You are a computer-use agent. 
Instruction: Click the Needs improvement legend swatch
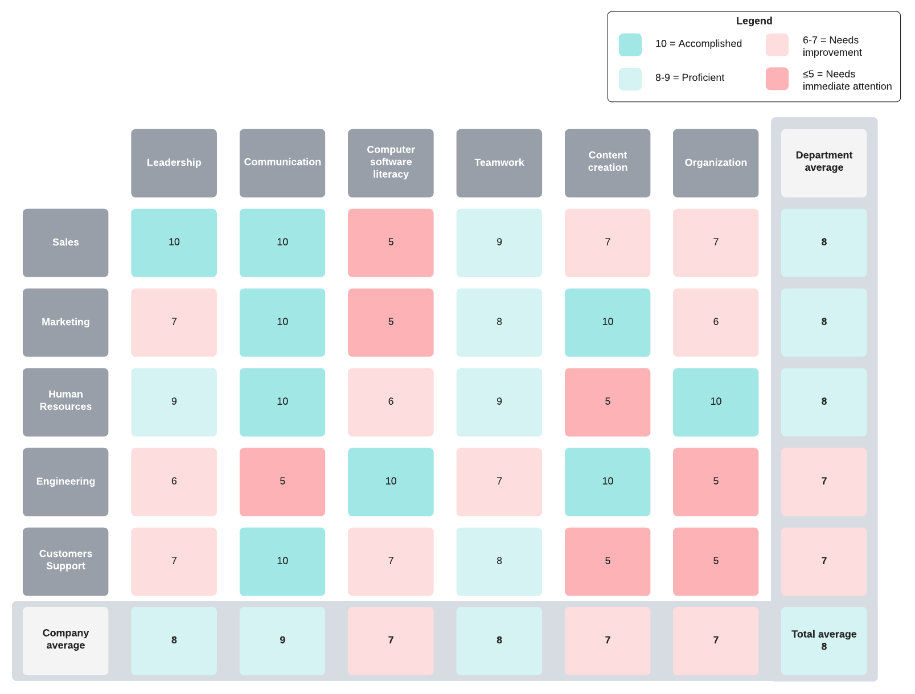[777, 44]
